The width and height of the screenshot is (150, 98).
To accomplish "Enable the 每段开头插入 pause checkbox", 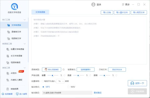I will pyautogui.click(x=43, y=81).
